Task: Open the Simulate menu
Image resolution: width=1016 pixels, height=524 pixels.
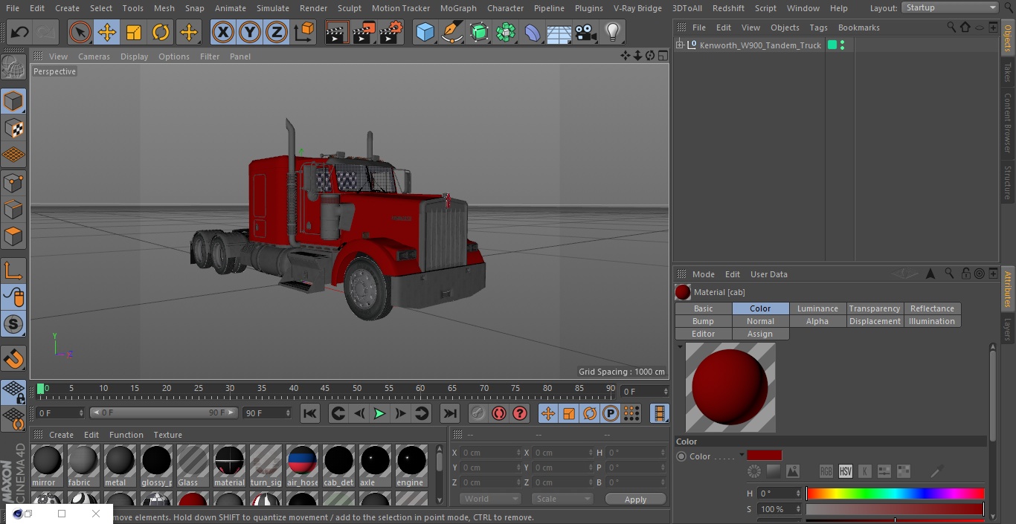Action: [273, 8]
